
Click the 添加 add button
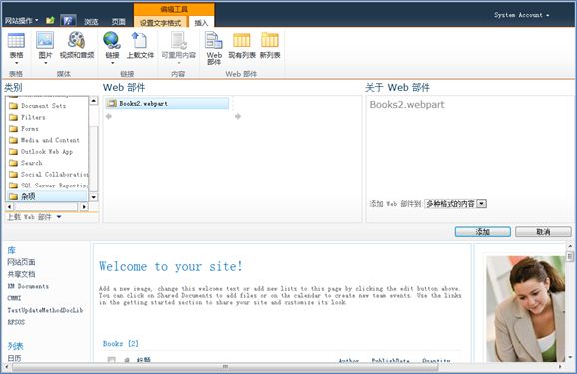483,232
